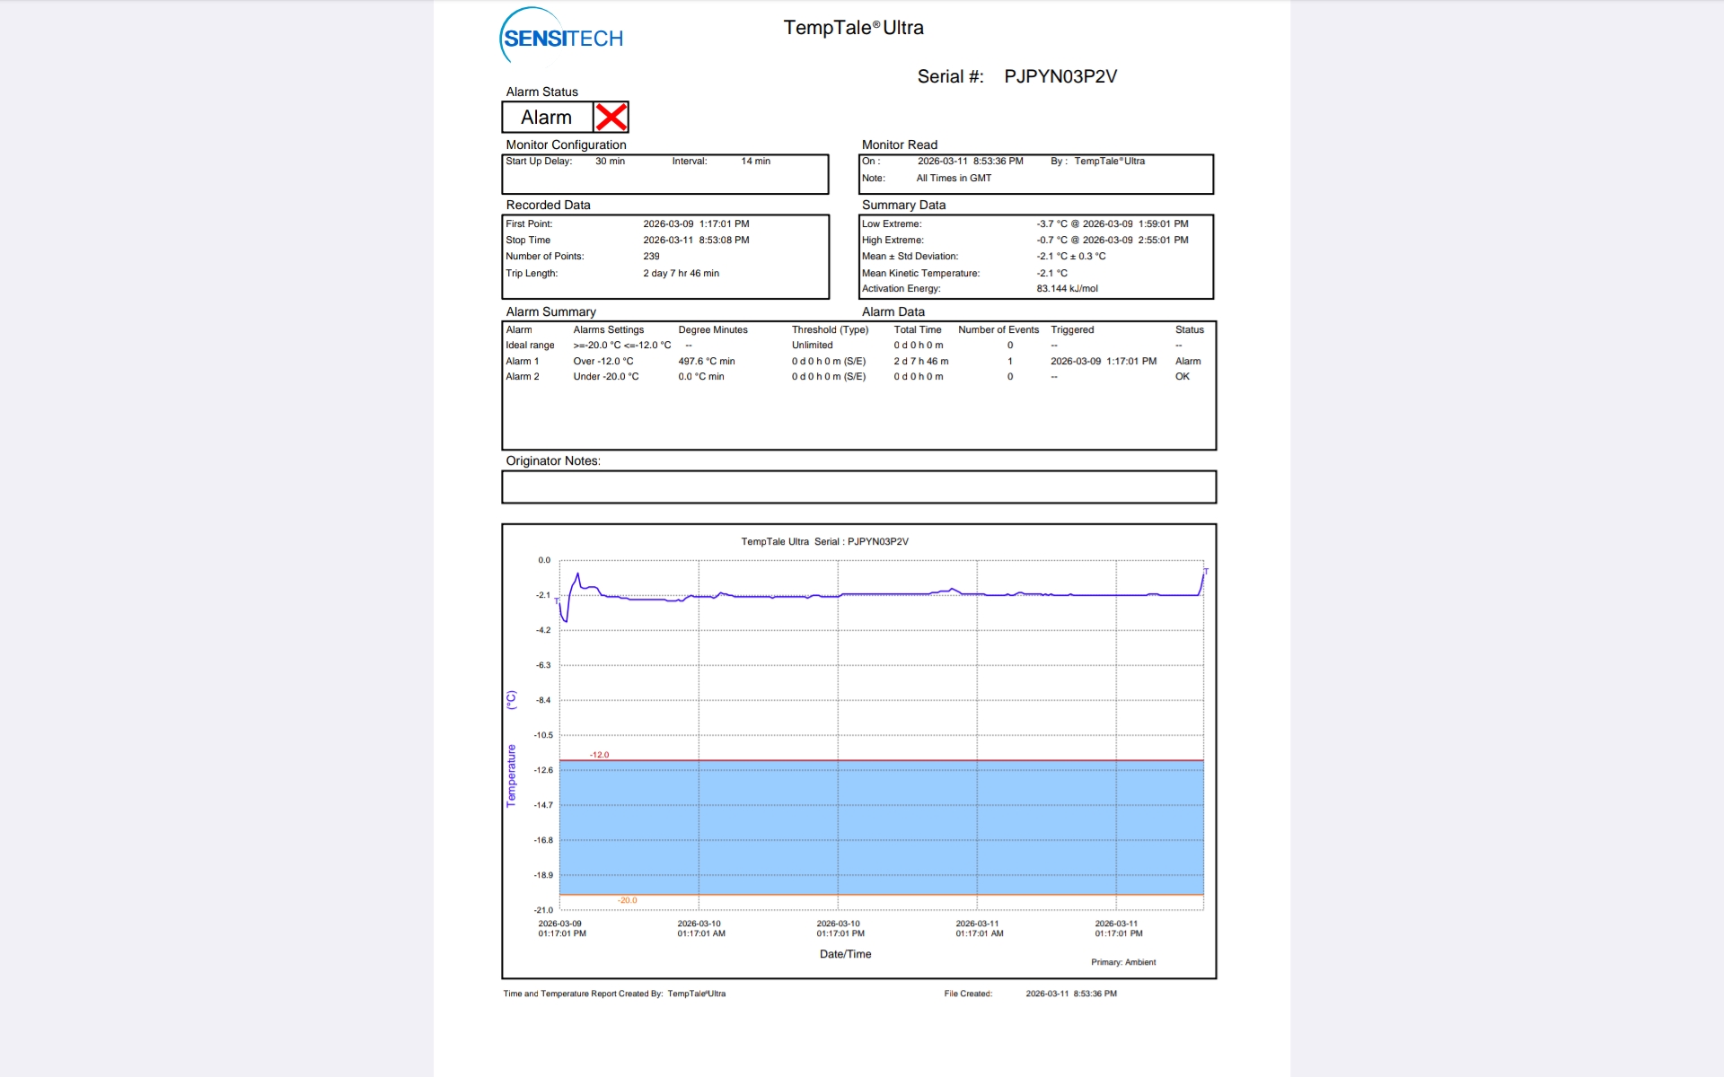This screenshot has width=1724, height=1077.
Task: Click the serial number PJPYN03P2V in header
Action: click(x=1060, y=77)
